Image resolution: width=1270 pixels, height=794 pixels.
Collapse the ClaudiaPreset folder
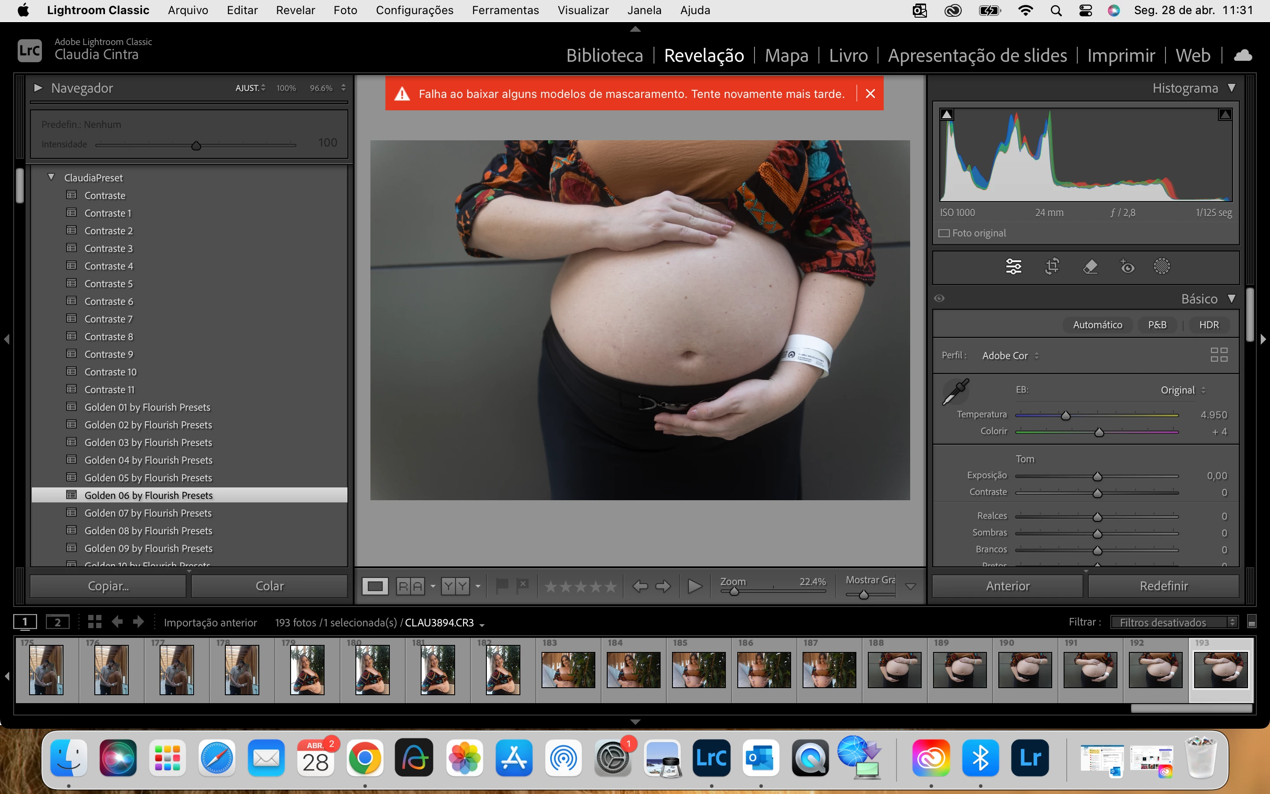click(51, 177)
